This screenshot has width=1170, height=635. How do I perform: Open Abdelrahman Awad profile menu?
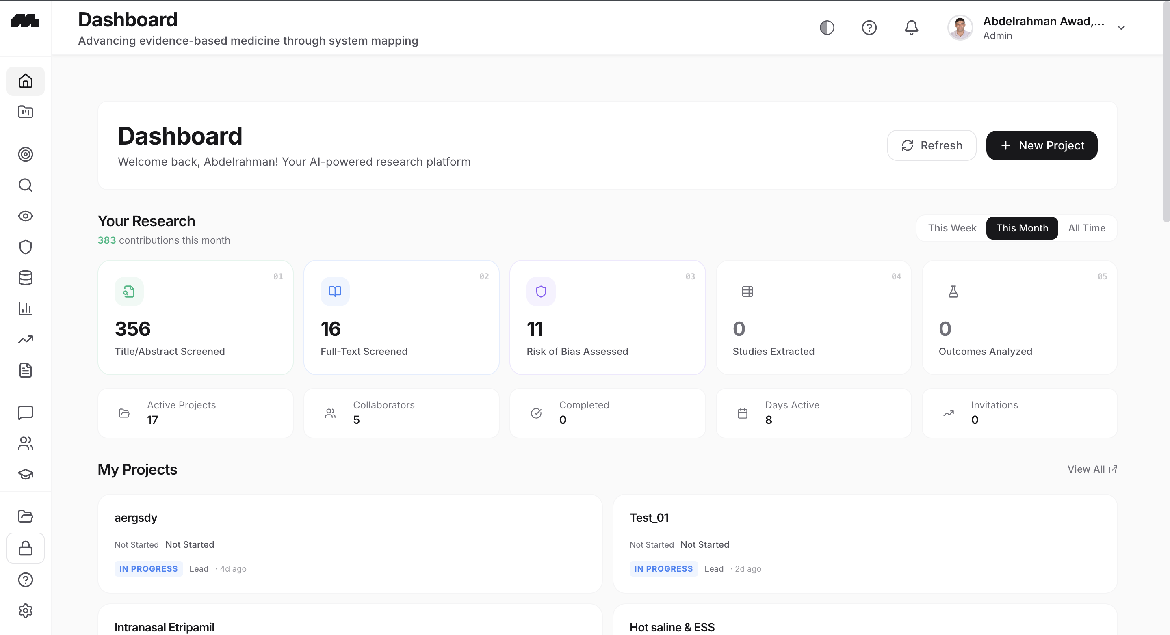pos(1043,28)
